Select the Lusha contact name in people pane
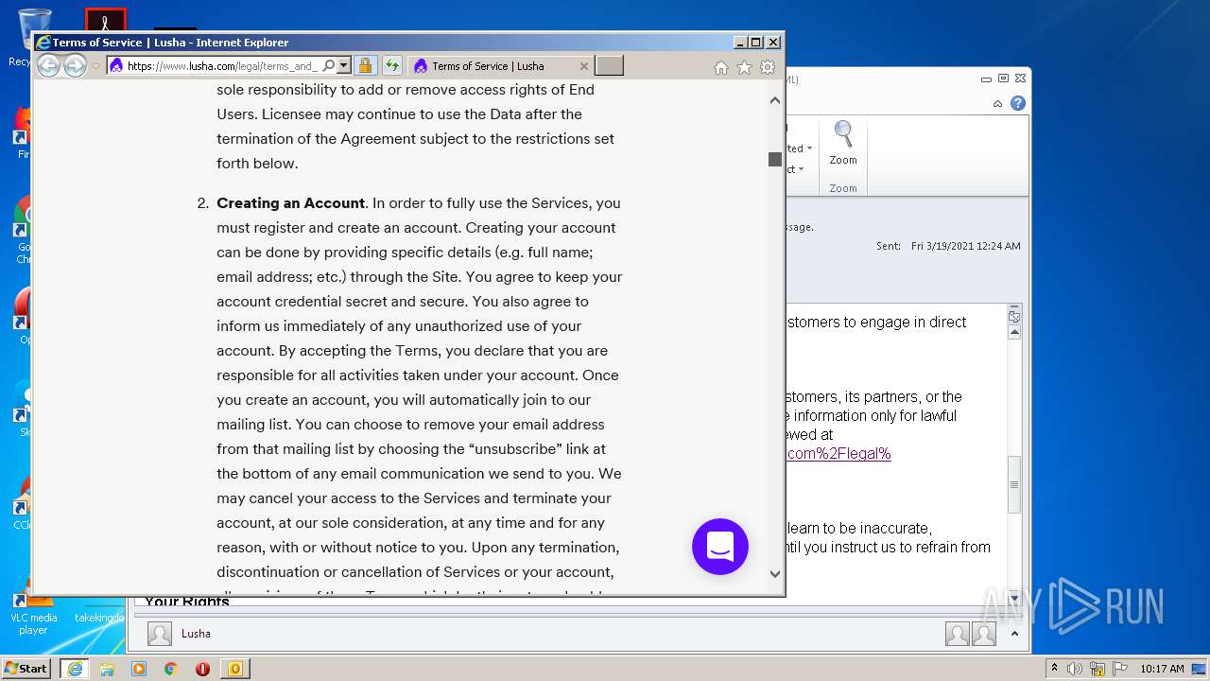 point(196,634)
